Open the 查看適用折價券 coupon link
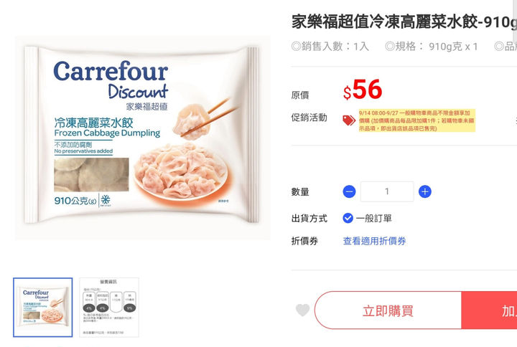517x347 pixels. (x=374, y=241)
